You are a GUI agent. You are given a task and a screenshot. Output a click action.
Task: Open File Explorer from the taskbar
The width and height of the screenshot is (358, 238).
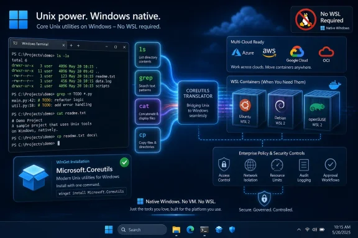177,229
